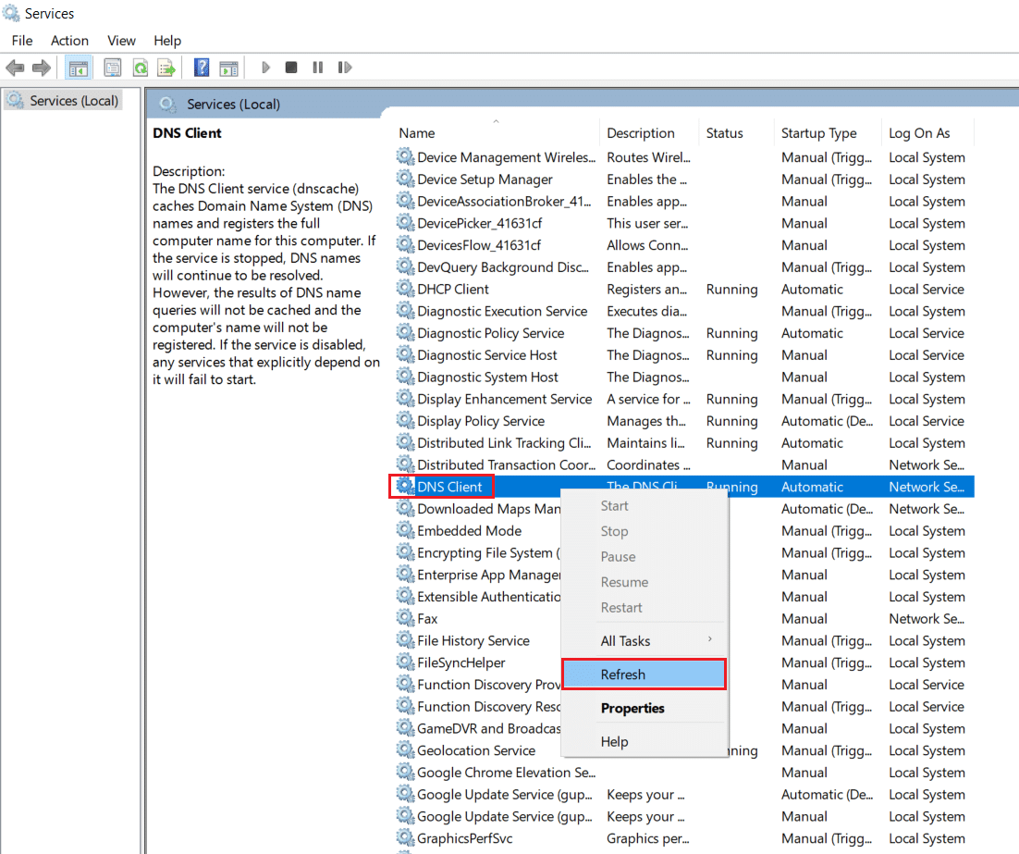Click the Export List toolbar icon

tap(166, 68)
